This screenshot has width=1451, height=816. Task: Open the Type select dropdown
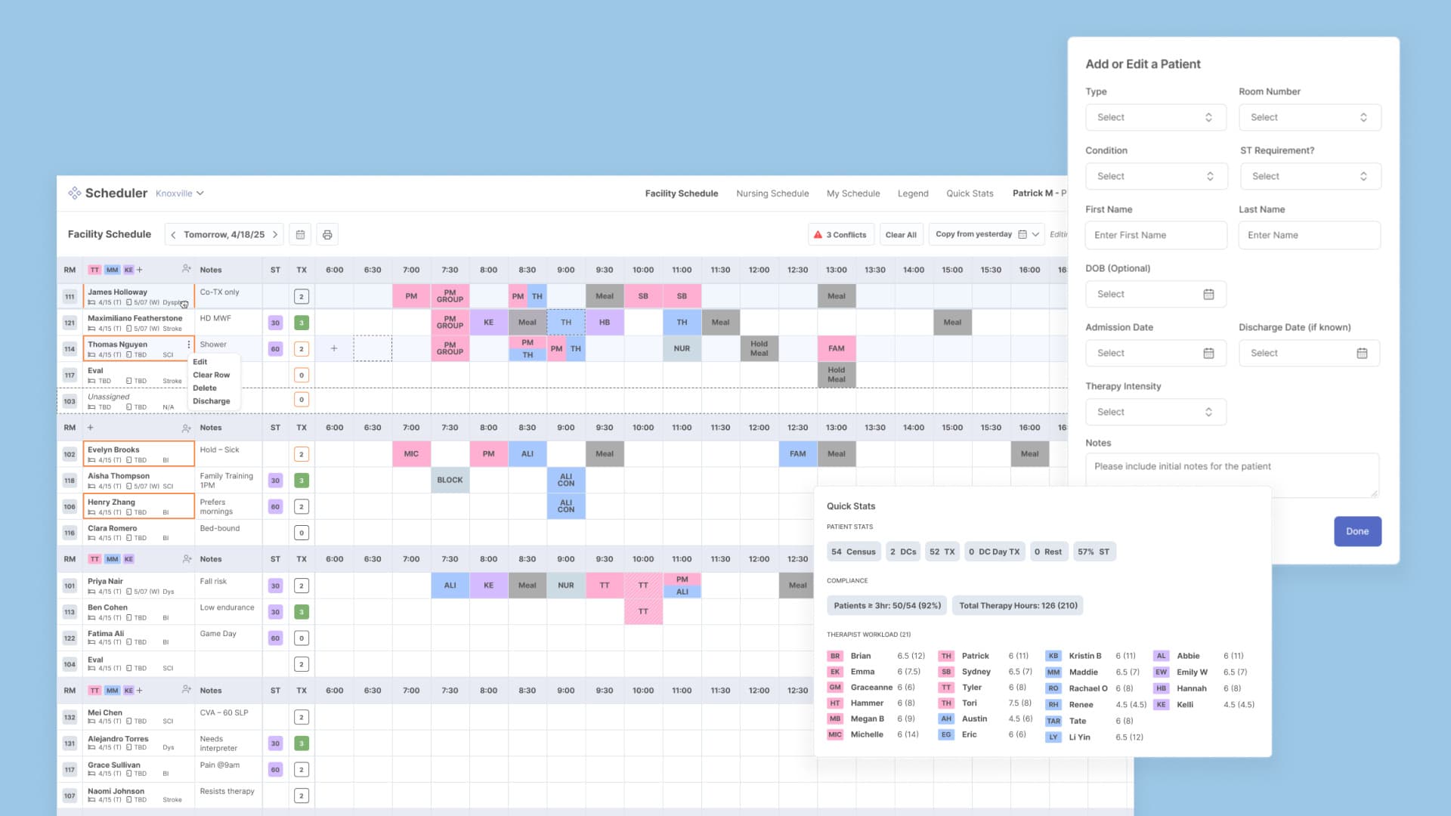(x=1156, y=117)
